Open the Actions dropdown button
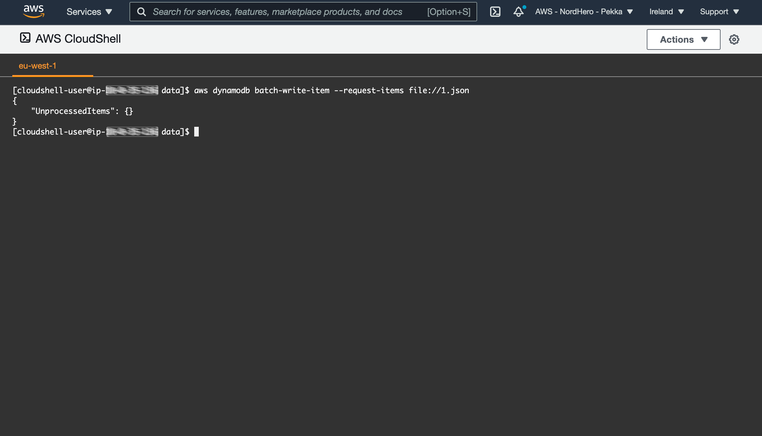The image size is (762, 436). coord(683,39)
